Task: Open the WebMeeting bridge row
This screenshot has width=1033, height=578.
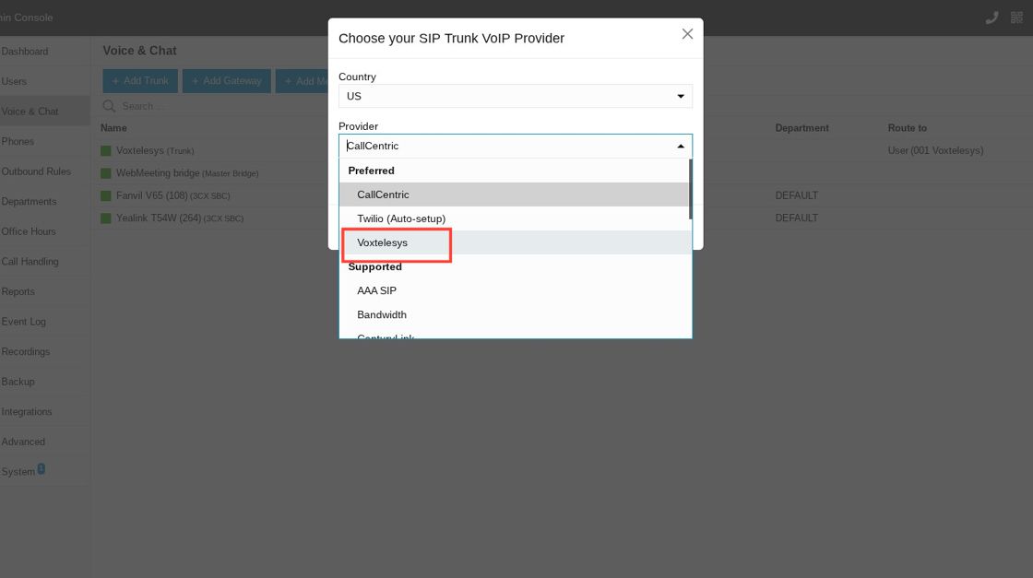Action: pos(187,173)
